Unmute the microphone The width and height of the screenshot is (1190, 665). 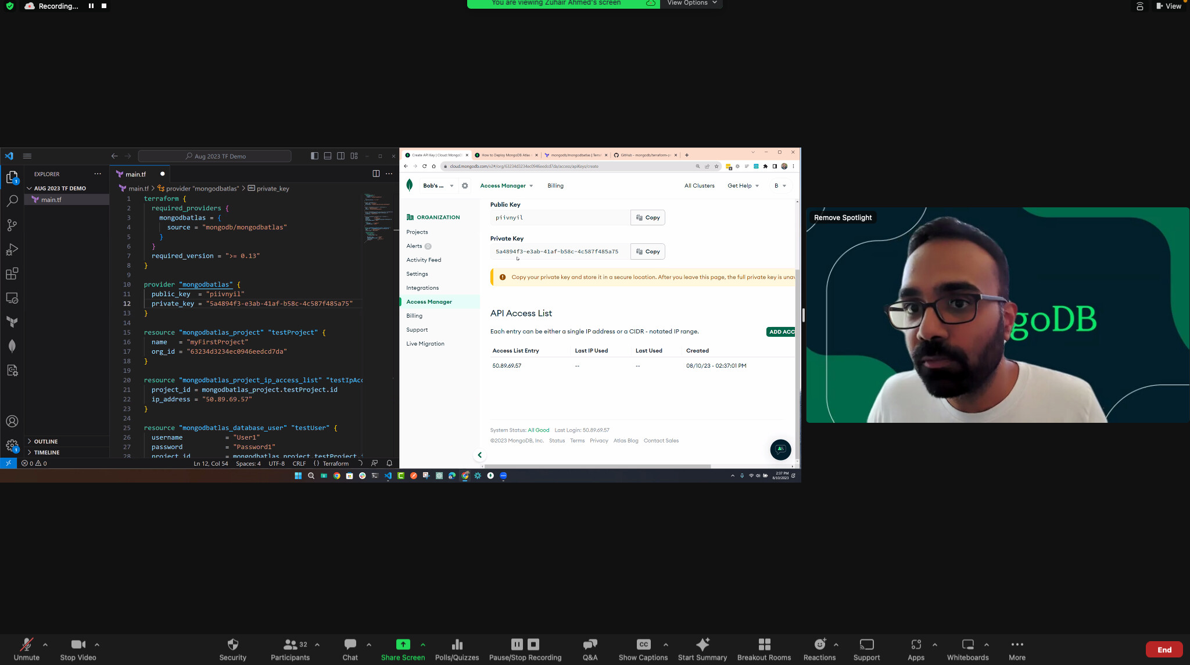tap(27, 648)
